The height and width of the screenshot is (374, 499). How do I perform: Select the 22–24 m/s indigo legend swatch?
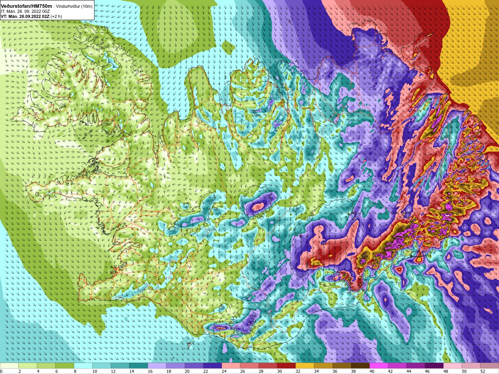213,366
